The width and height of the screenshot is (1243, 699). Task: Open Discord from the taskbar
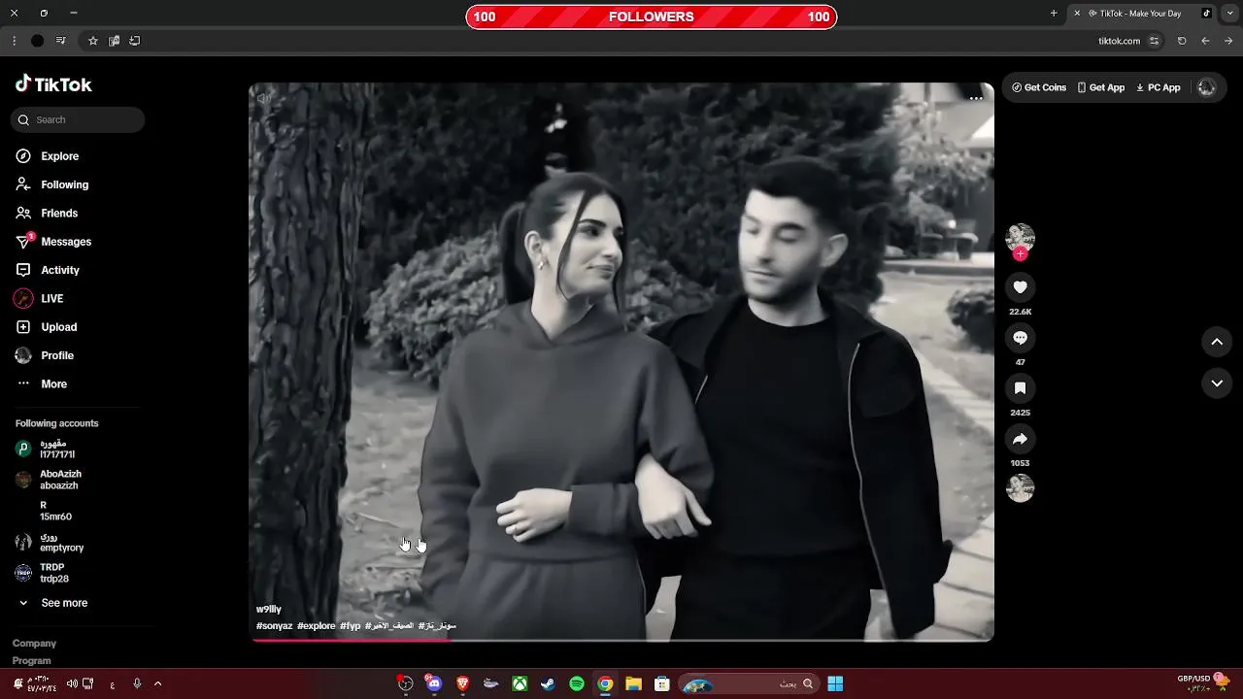pos(434,684)
